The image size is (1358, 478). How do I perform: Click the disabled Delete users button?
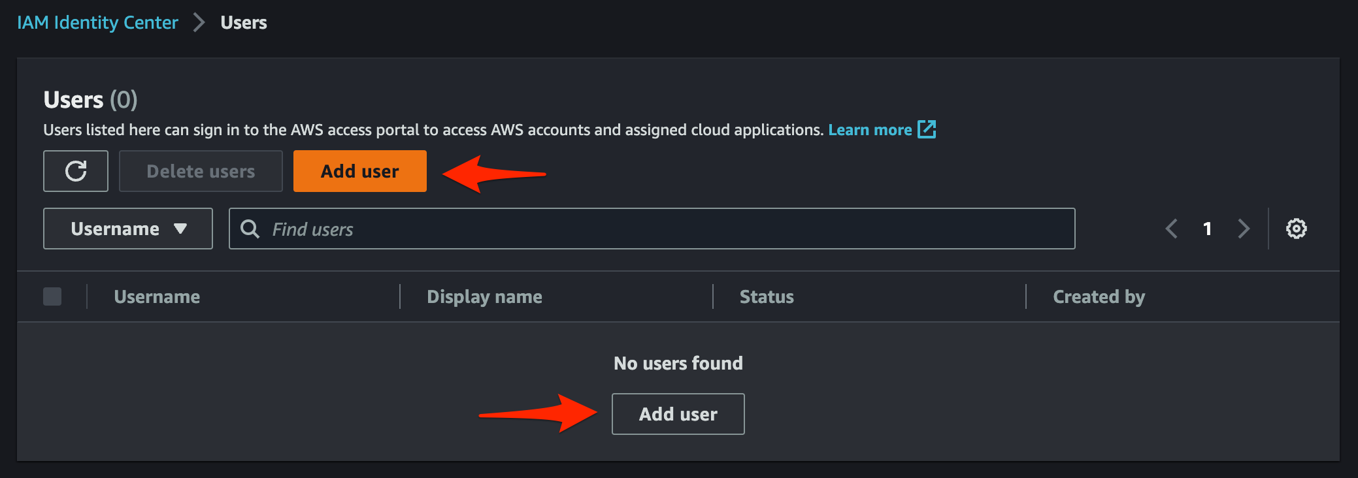pos(201,171)
